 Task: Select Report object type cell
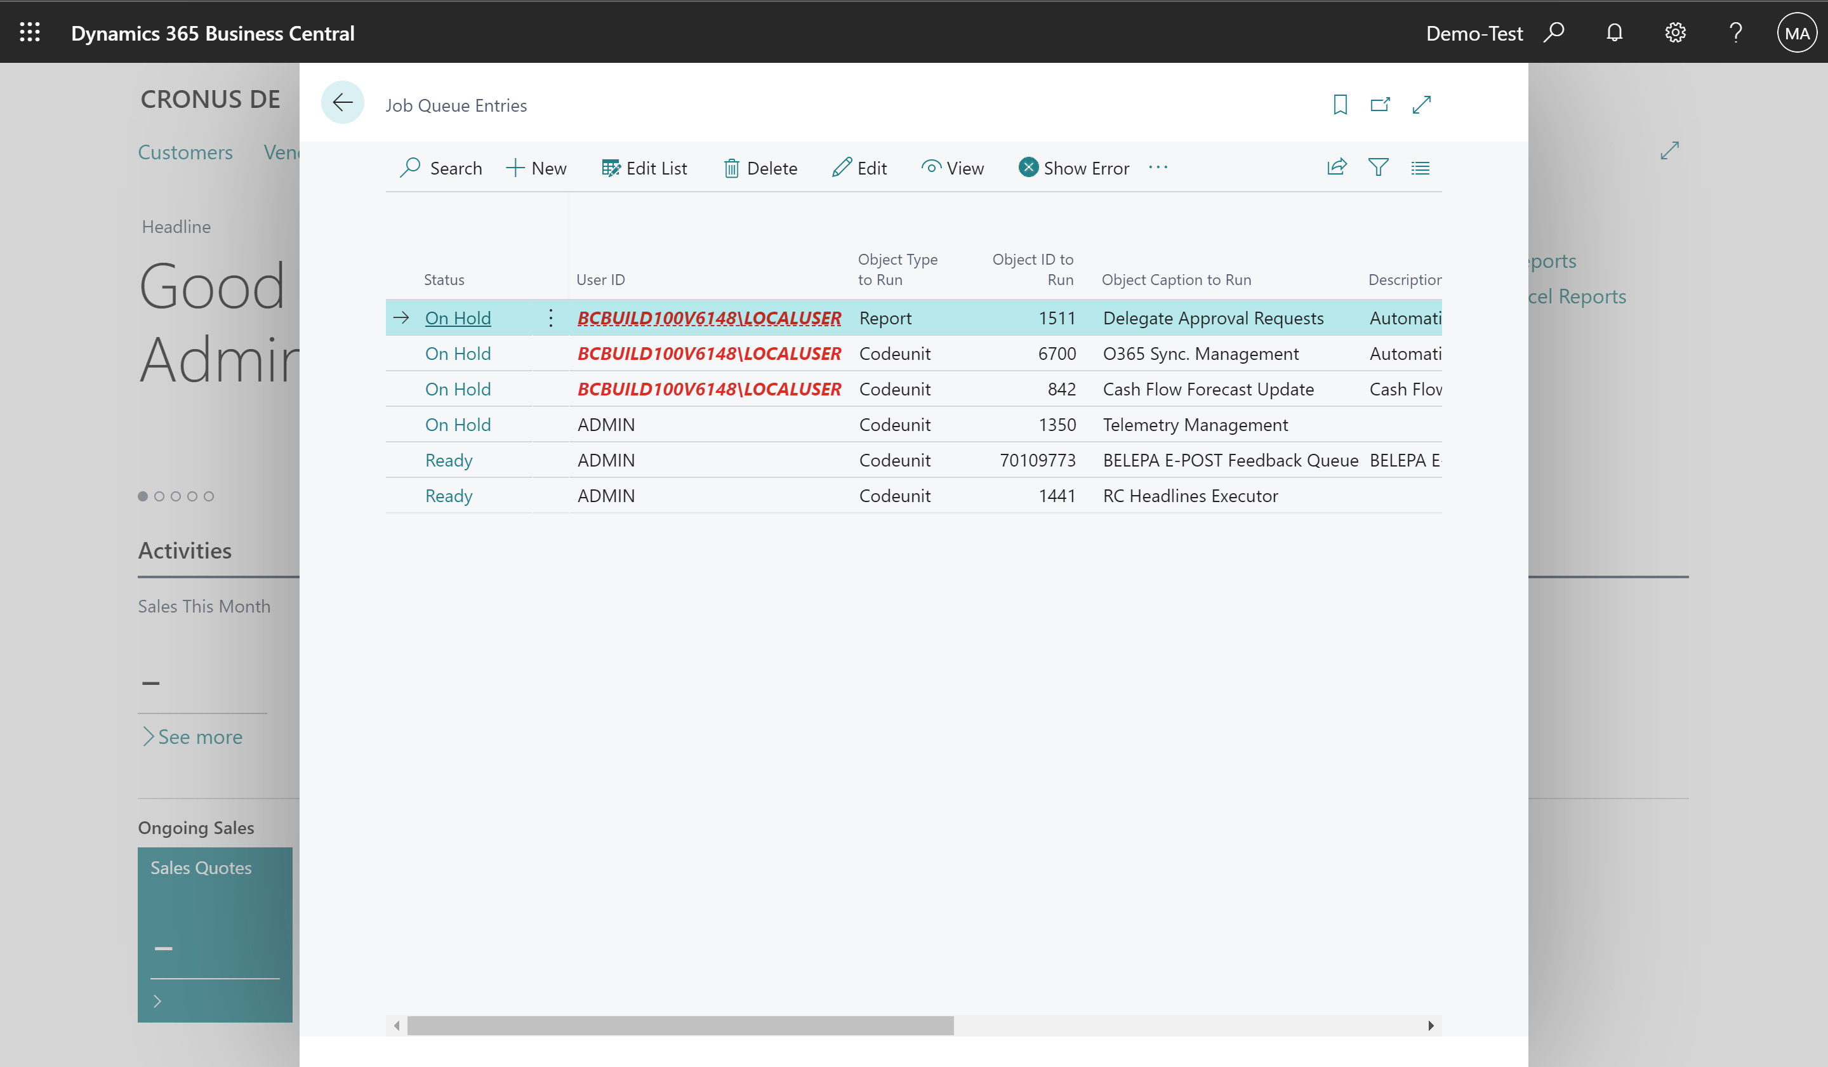coord(885,319)
